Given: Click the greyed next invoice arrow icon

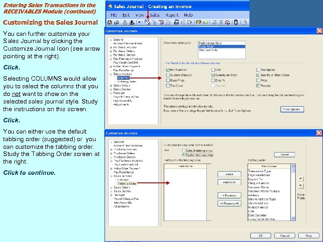Looking at the screenshot, I should [x=190, y=22].
